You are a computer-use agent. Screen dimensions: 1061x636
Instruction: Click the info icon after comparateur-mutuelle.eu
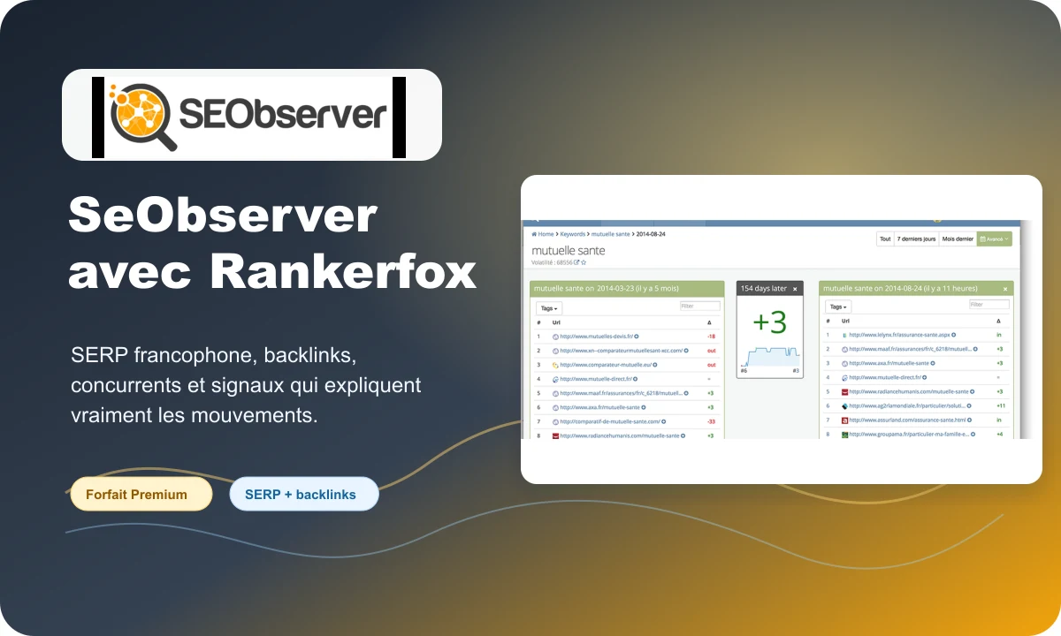point(655,365)
